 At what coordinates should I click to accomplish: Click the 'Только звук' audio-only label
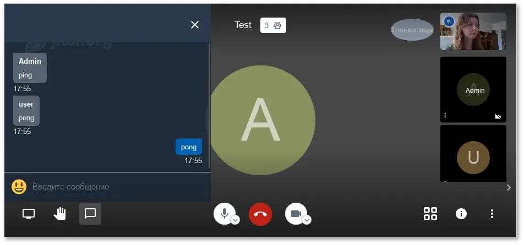click(412, 30)
